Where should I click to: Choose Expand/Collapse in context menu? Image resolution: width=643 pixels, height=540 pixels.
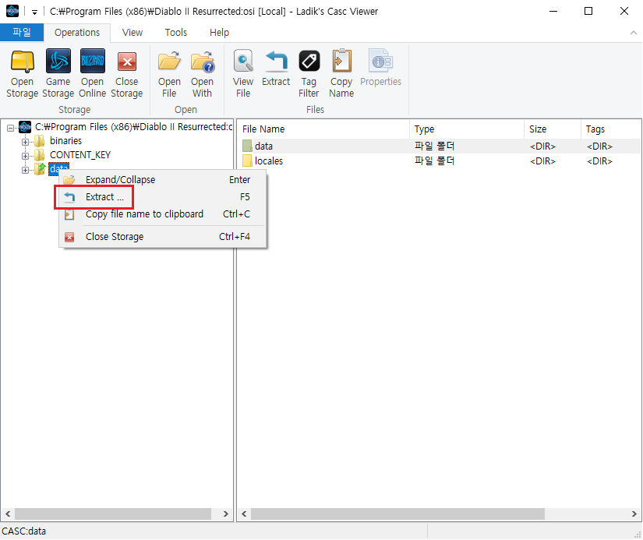pyautogui.click(x=163, y=179)
